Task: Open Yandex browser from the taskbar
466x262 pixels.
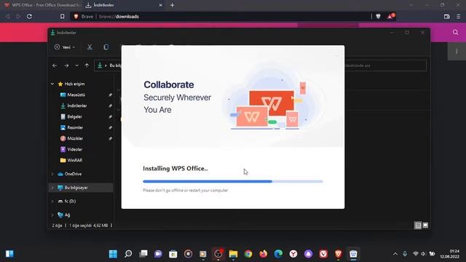Action: point(293,254)
